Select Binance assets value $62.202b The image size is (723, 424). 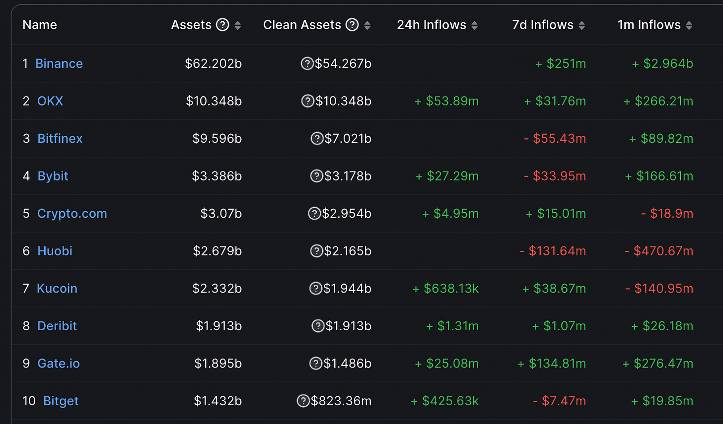tap(213, 63)
